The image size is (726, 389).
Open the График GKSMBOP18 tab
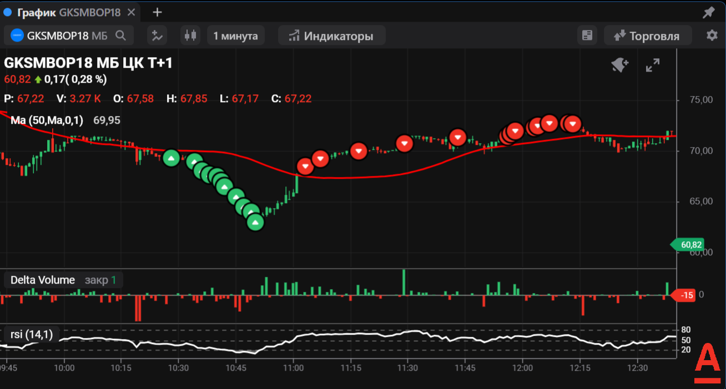point(69,12)
